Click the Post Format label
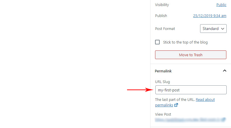 165,29
